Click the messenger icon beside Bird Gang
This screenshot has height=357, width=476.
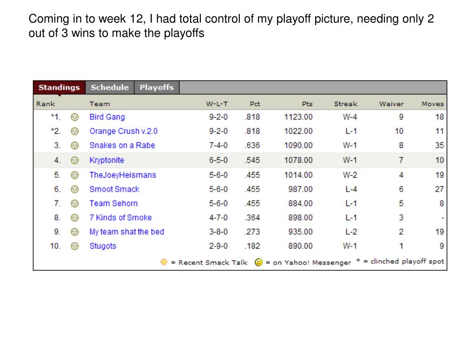coord(75,117)
